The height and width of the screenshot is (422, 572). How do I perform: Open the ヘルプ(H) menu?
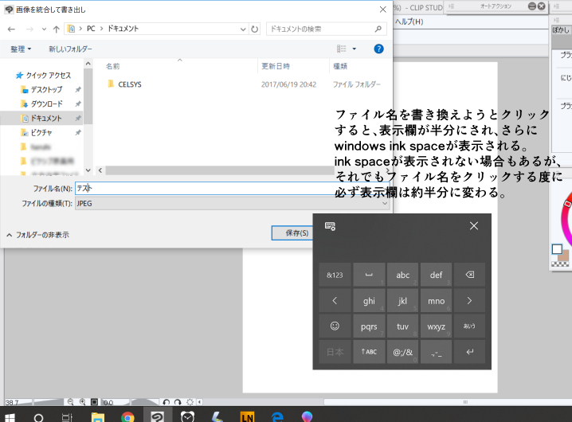tap(408, 21)
